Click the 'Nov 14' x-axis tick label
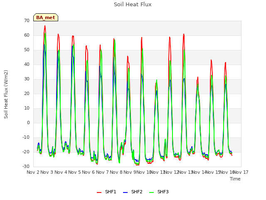The image size is (266, 200). [199, 172]
